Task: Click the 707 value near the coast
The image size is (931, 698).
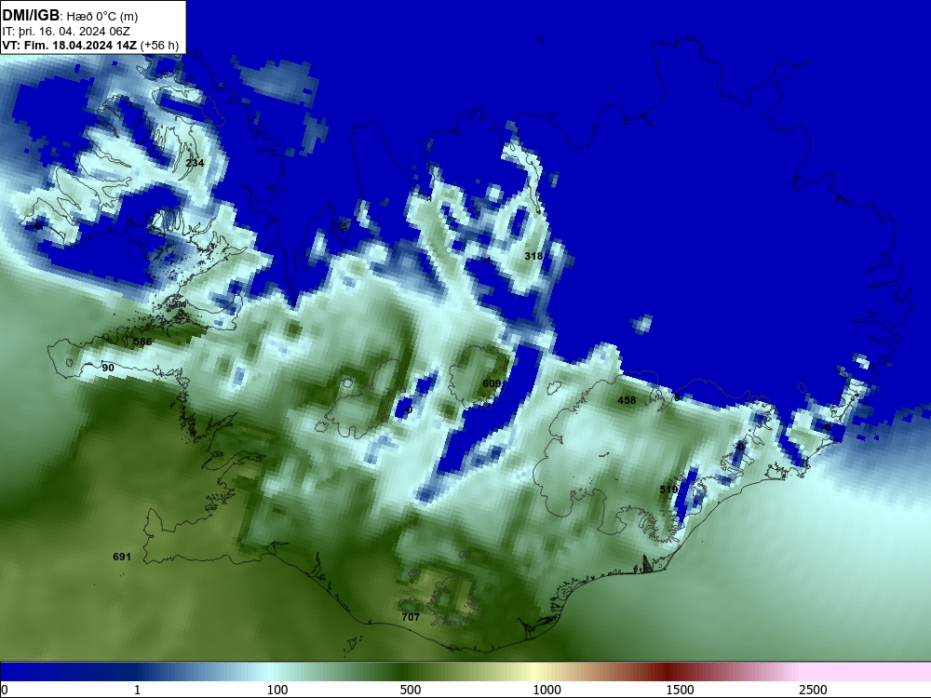Action: (x=411, y=617)
